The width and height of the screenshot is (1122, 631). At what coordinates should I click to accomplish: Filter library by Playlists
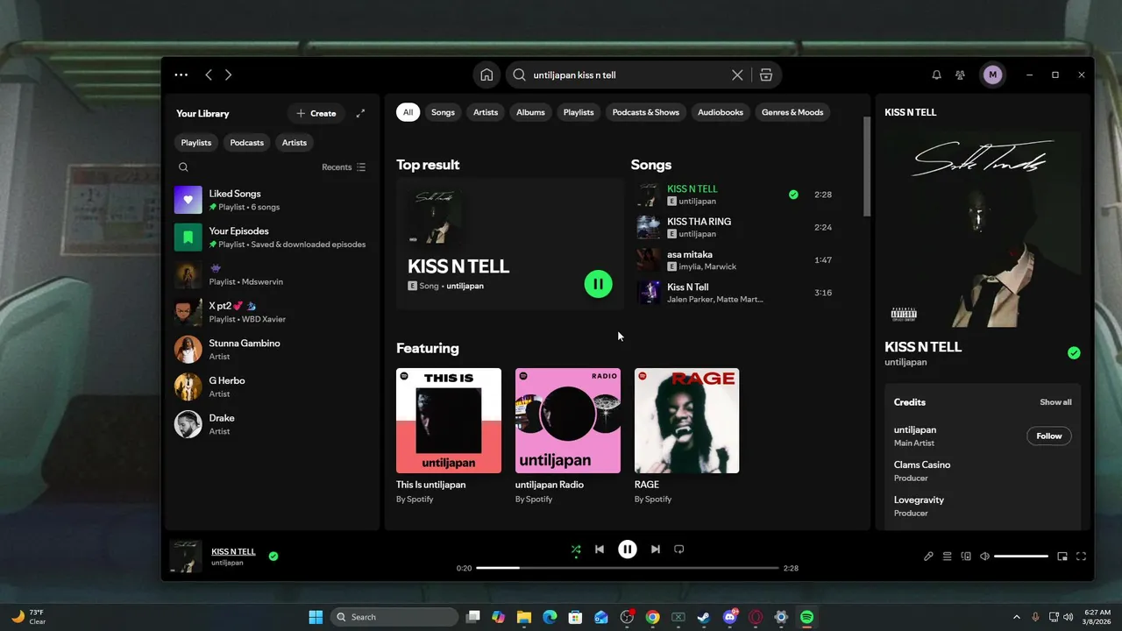click(196, 143)
